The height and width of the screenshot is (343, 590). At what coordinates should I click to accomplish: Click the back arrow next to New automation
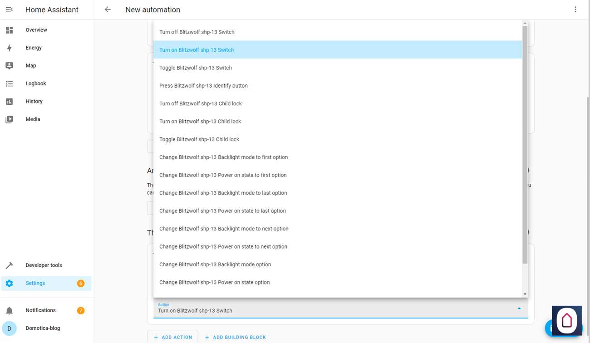[x=108, y=10]
